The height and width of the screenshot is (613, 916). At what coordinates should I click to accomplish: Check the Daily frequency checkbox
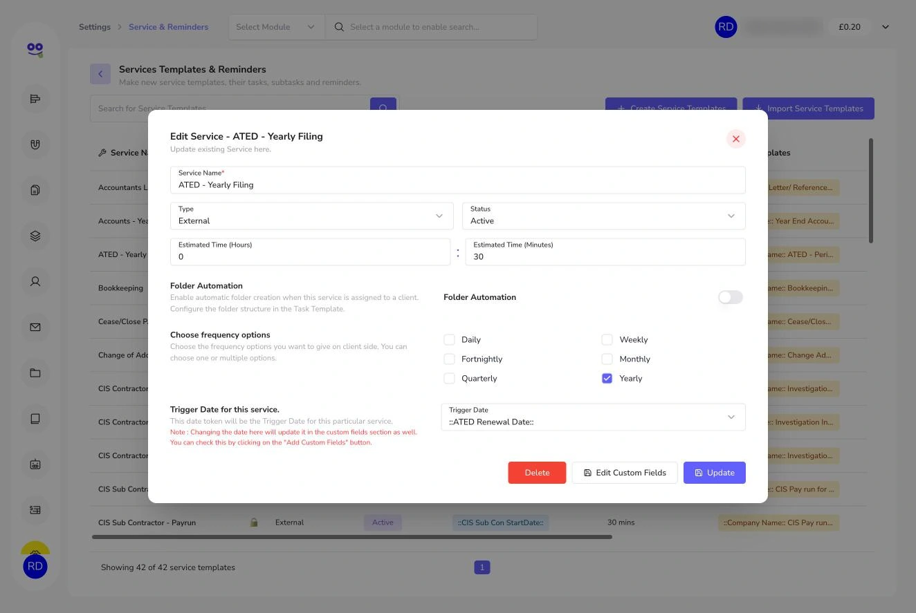pyautogui.click(x=450, y=339)
